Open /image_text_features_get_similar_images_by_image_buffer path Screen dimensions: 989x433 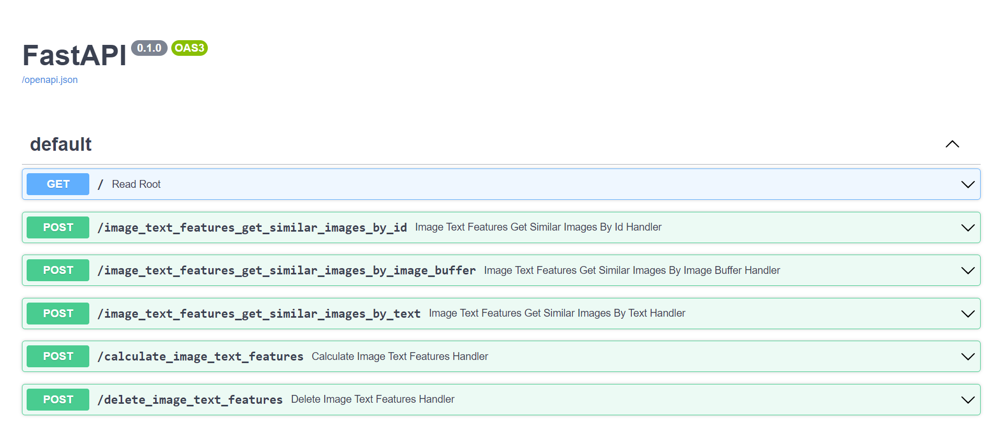[x=287, y=270]
